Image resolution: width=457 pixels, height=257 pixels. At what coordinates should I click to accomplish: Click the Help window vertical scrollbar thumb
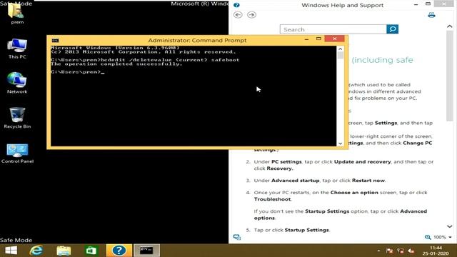tap(449, 75)
